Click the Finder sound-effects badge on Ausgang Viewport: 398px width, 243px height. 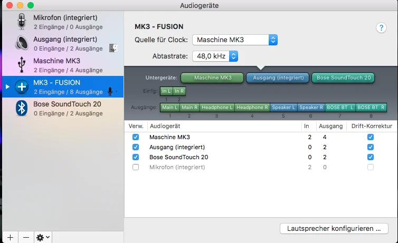point(113,48)
